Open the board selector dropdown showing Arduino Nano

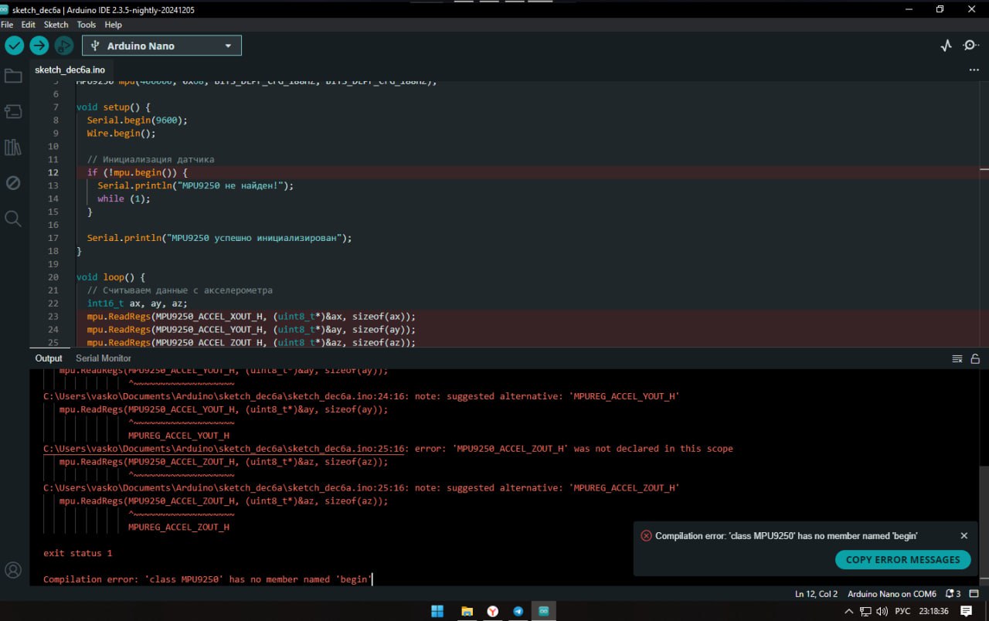click(x=161, y=46)
